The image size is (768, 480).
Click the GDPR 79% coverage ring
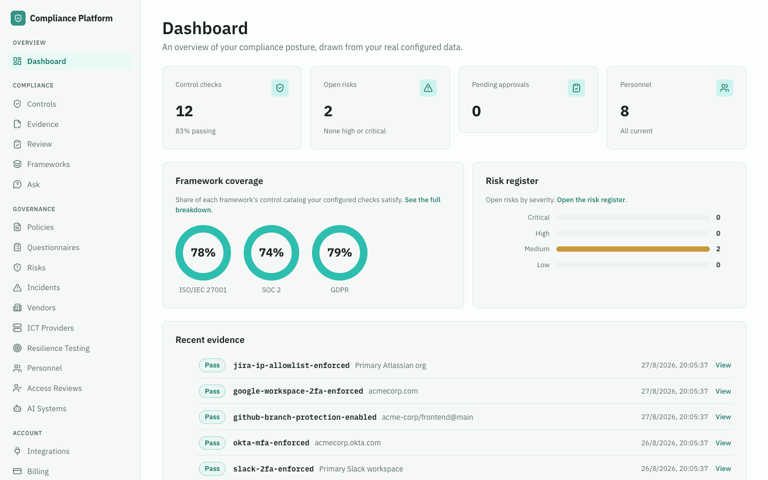(x=340, y=253)
